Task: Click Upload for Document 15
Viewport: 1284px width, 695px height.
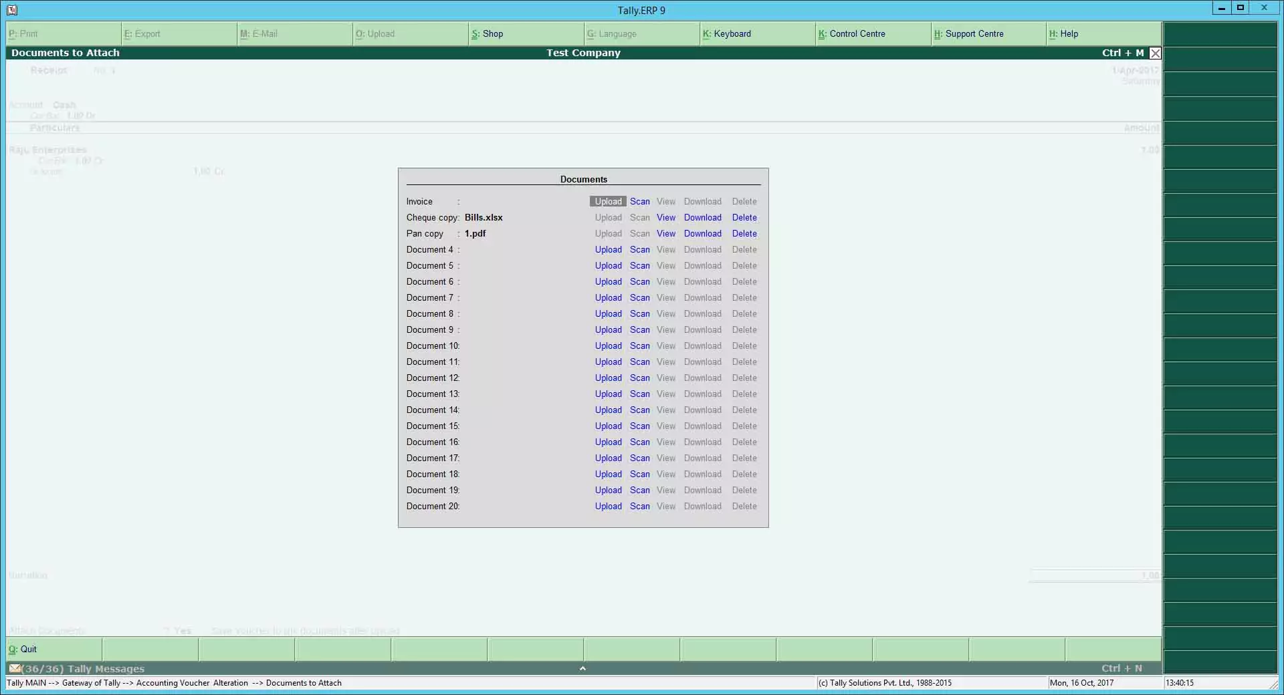Action: 608,426
